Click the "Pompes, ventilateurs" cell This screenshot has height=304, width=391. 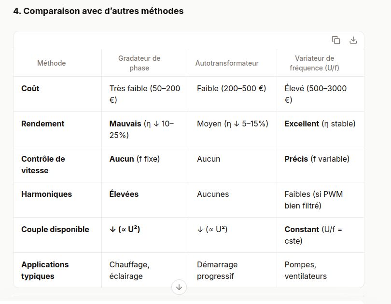pyautogui.click(x=306, y=270)
